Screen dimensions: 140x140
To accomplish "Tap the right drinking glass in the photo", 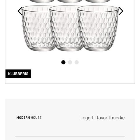I will [x=98, y=28].
